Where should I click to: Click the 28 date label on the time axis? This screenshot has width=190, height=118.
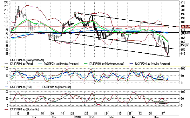(72, 114)
